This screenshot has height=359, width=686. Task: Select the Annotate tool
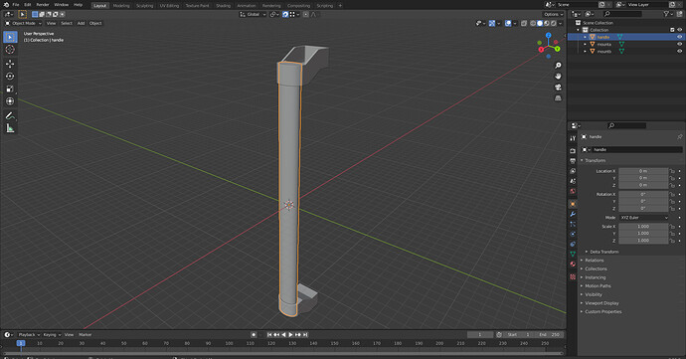[10, 116]
